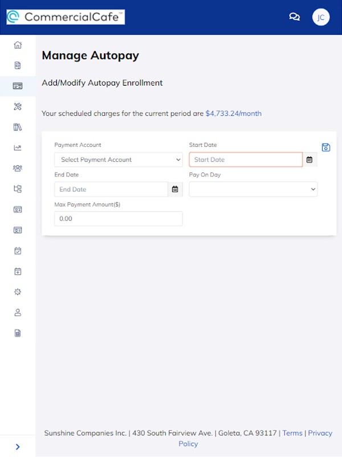
Task: Open the books library icon in sidebar
Action: (x=18, y=127)
